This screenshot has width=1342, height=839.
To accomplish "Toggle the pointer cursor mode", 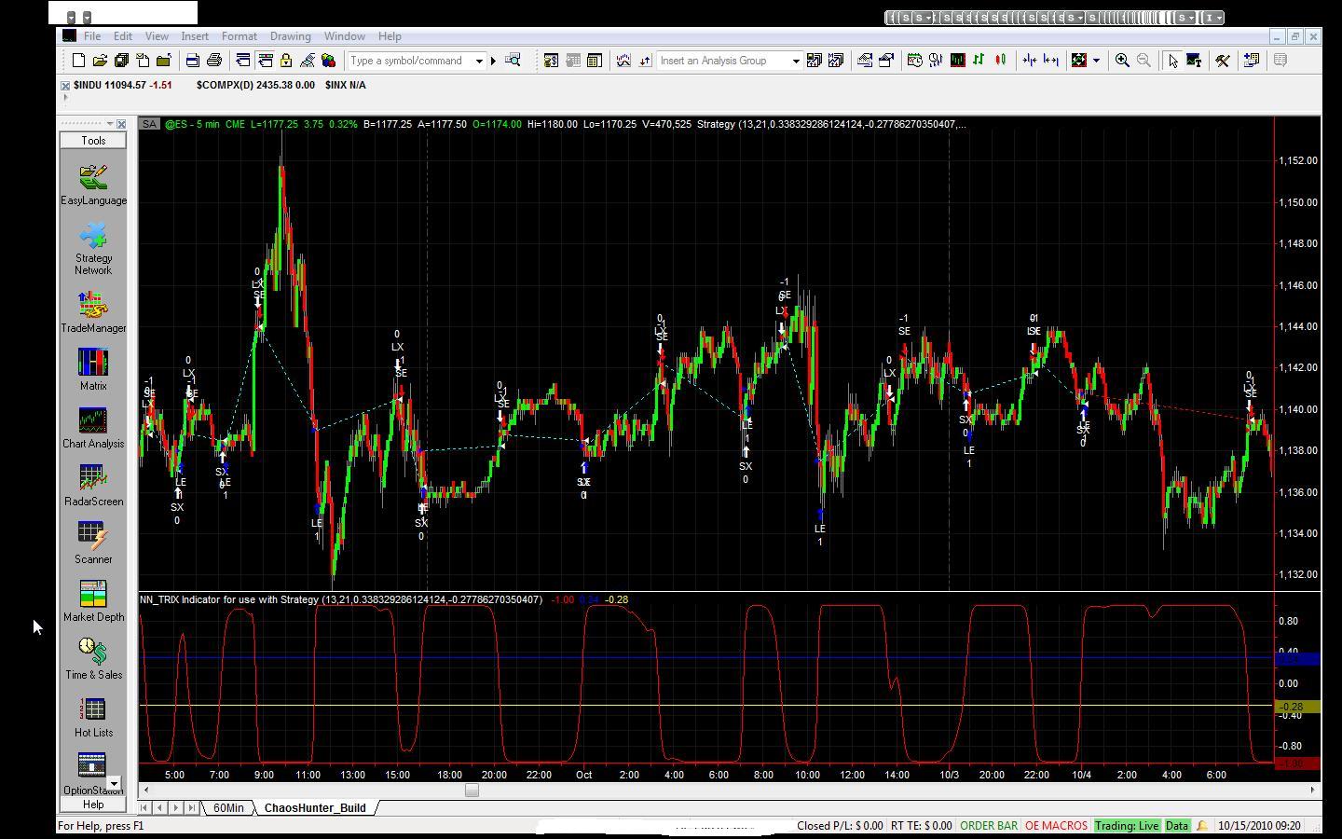I will (1172, 61).
